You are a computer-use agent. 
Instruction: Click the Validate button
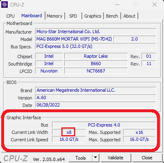tap(115, 158)
